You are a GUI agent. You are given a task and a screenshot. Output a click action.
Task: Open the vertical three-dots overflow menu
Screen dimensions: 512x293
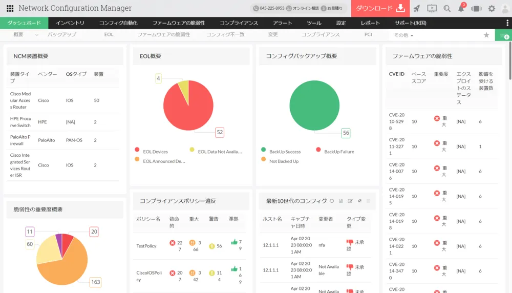[507, 23]
